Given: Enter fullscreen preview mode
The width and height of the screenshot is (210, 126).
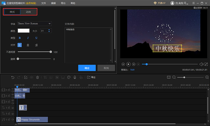Looking at the screenshot, I should tap(206, 64).
